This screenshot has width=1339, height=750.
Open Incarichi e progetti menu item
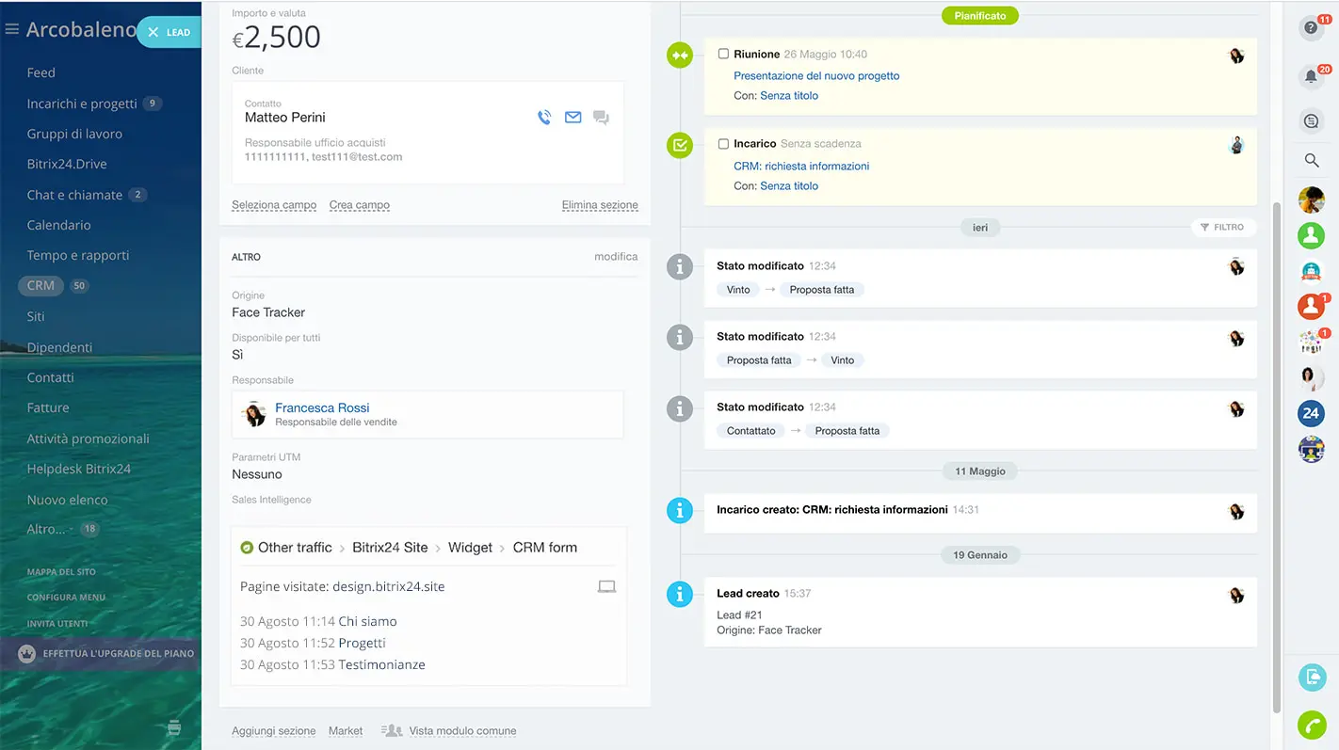[82, 104]
